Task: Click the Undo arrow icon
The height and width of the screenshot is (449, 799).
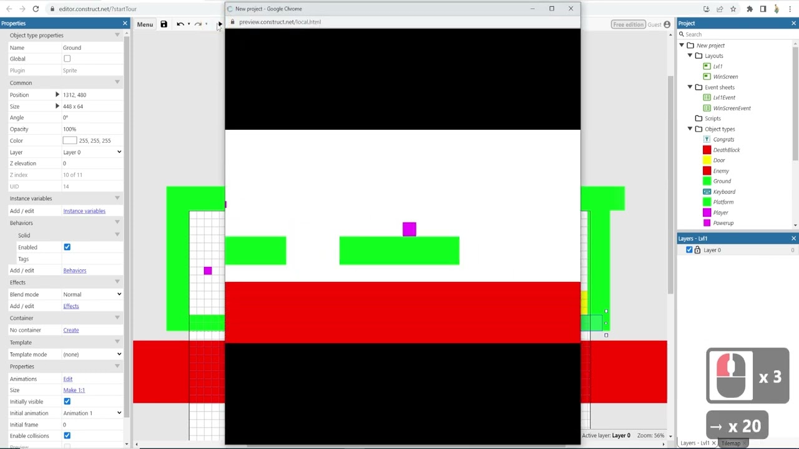Action: tap(180, 24)
